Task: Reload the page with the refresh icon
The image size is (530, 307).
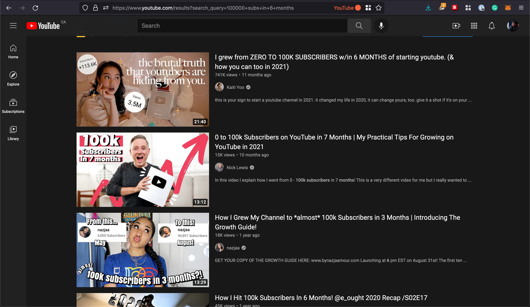Action: [x=35, y=8]
